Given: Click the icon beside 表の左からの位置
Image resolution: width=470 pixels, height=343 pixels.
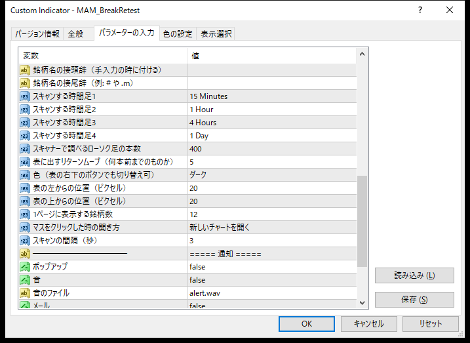Looking at the screenshot, I should point(25,188).
